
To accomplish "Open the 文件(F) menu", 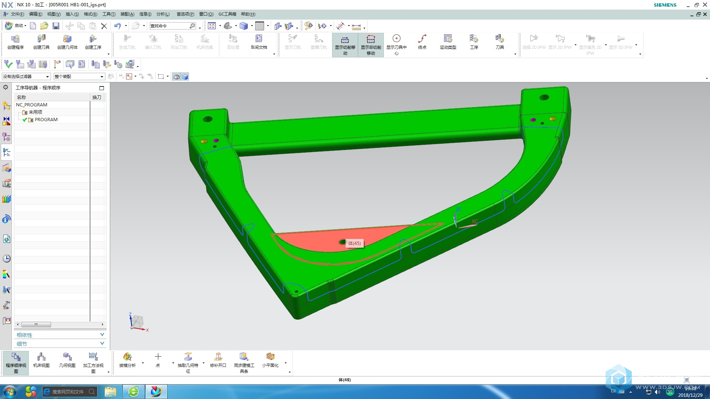I will 17,14.
